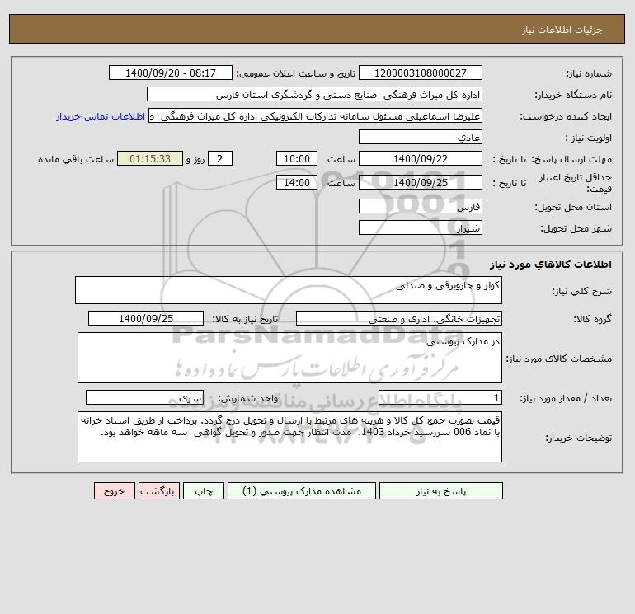635x614 pixels.
Task: Click need date field in goods section
Action: tap(146, 318)
